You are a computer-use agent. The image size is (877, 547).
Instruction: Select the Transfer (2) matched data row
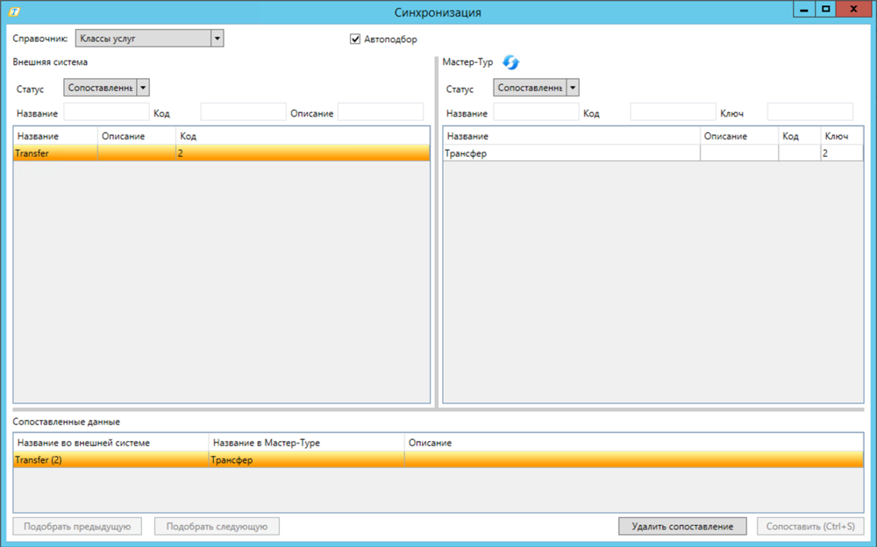(x=110, y=459)
